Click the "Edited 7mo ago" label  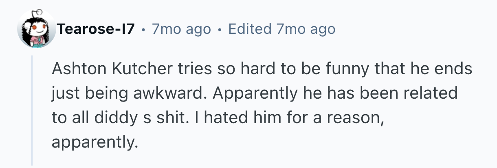point(282,29)
